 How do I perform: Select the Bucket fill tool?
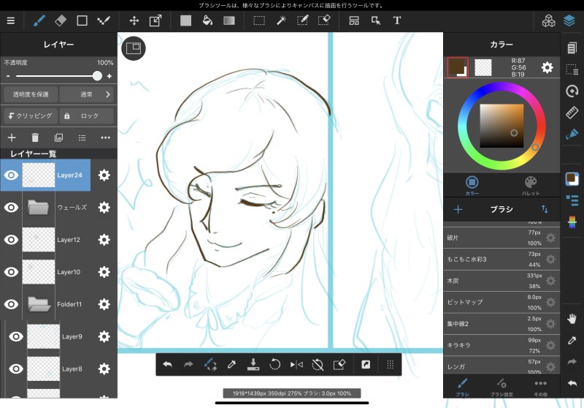pos(207,20)
